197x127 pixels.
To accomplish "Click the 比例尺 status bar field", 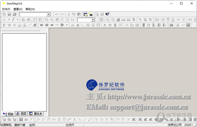I will coord(74,125).
